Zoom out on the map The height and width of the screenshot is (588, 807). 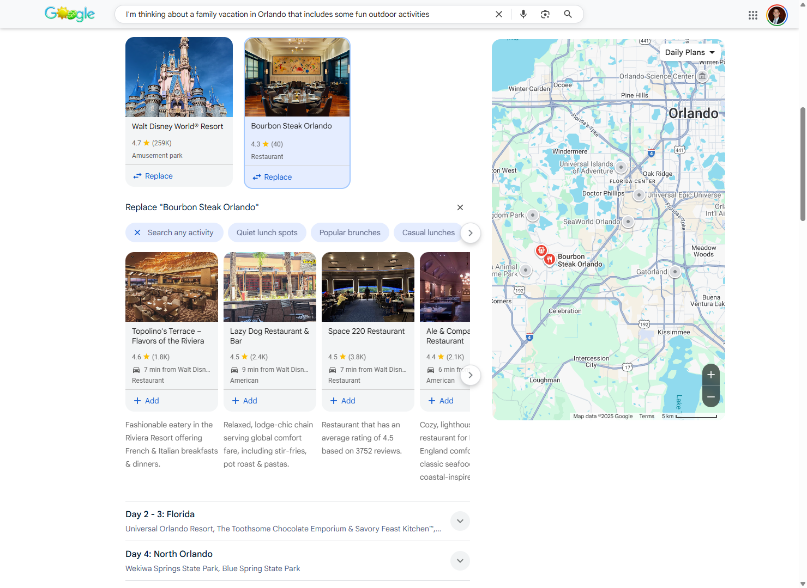[x=710, y=397]
